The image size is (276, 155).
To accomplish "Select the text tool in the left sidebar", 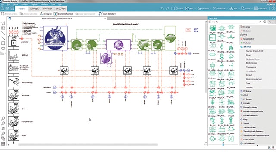I will click(3, 23).
